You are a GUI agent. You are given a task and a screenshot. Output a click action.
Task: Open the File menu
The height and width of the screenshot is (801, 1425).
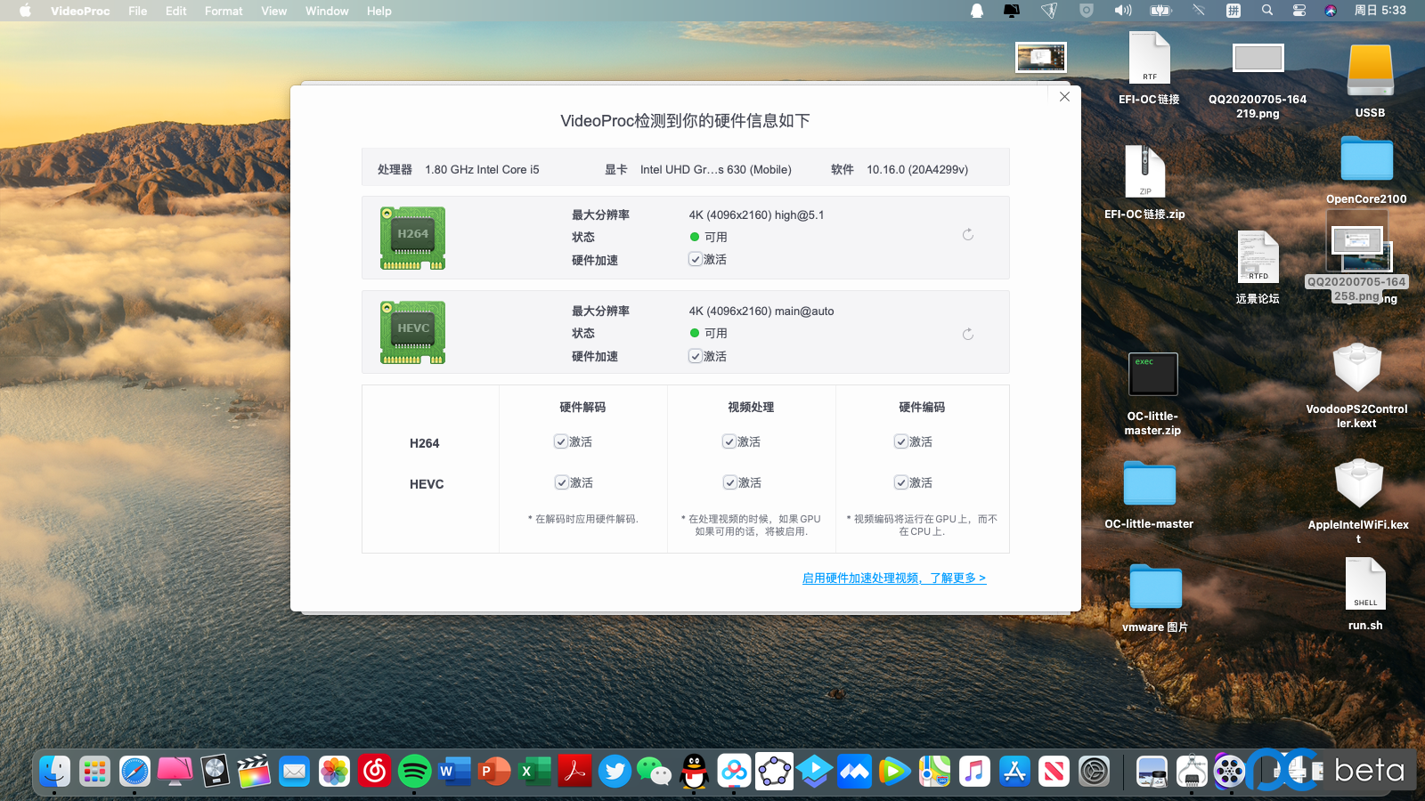[x=138, y=11]
